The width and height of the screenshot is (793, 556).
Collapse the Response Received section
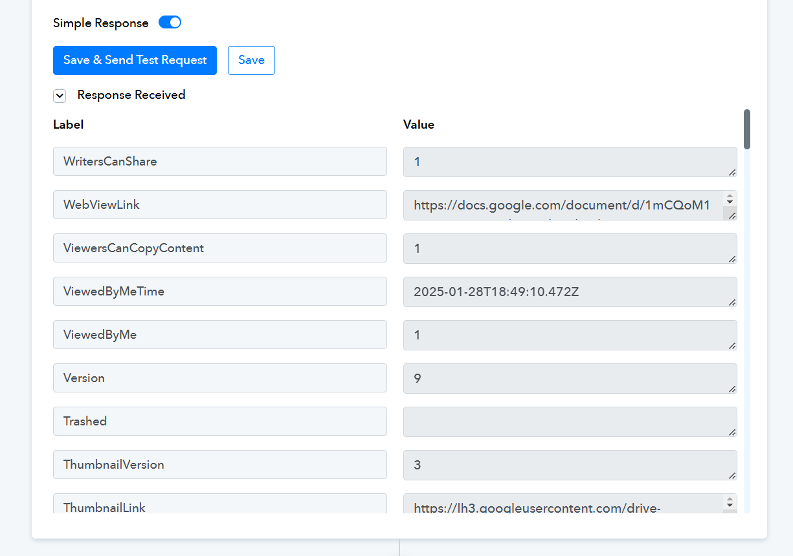click(x=60, y=96)
